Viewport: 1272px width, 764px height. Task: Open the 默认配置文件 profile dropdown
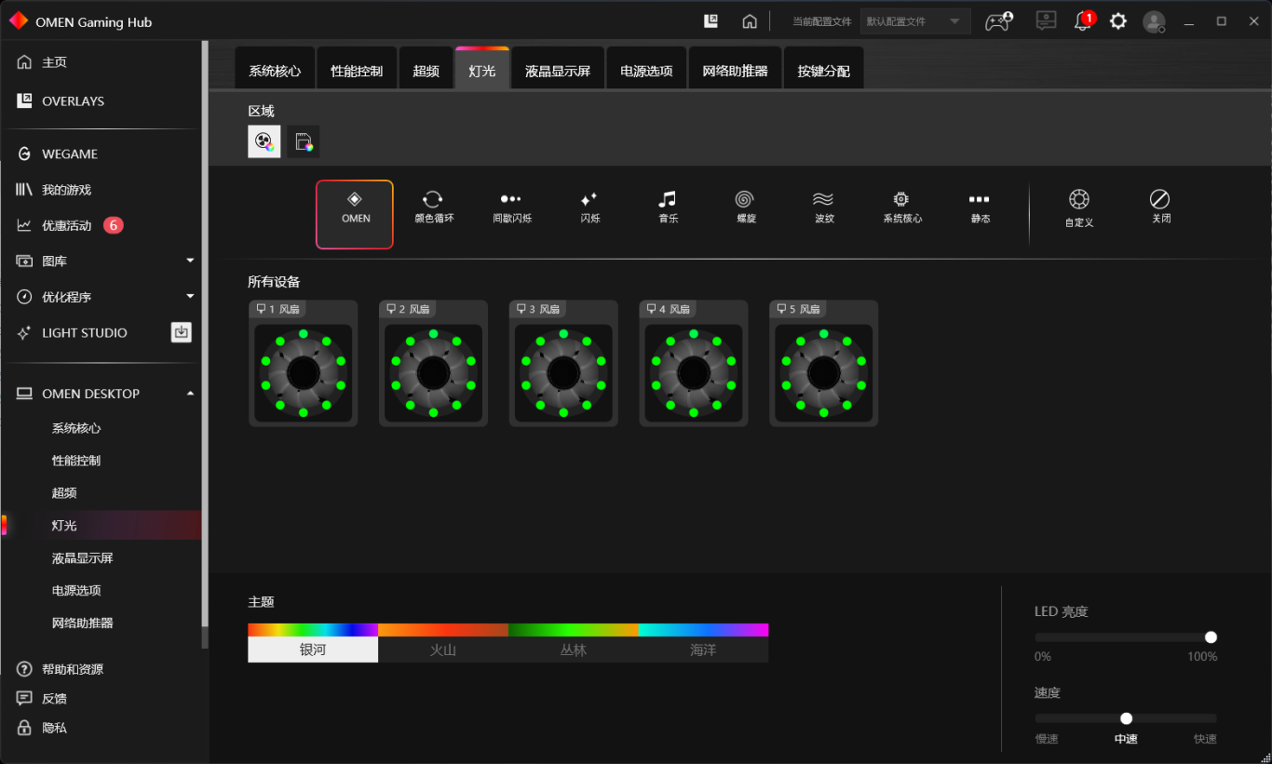(x=915, y=21)
